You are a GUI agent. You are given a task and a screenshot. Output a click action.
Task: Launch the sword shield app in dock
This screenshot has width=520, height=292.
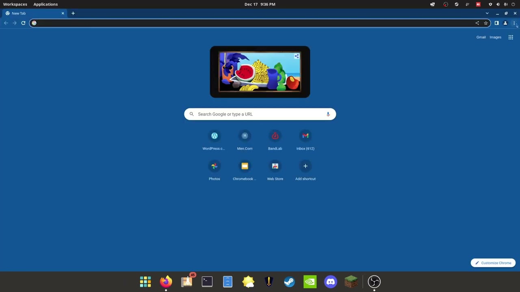pyautogui.click(x=269, y=281)
